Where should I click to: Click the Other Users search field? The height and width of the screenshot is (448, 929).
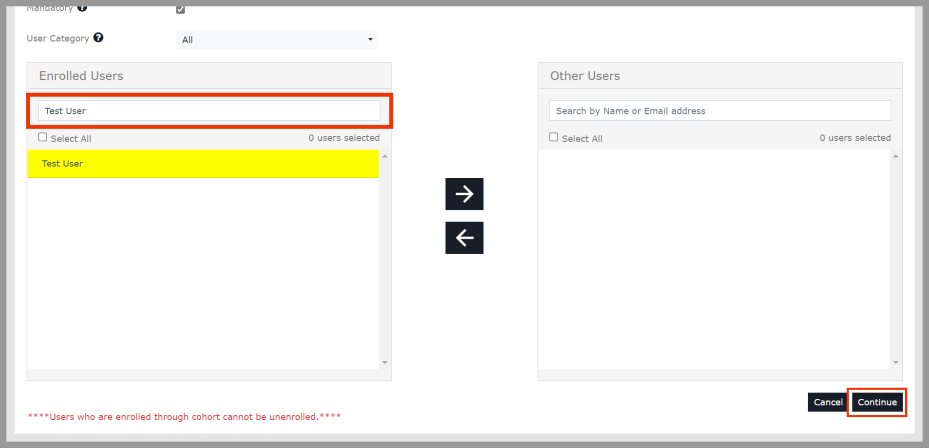(720, 111)
